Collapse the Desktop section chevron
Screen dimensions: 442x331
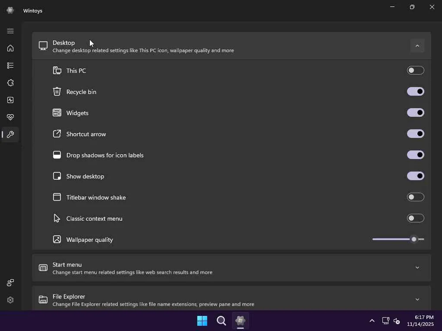[x=417, y=46]
